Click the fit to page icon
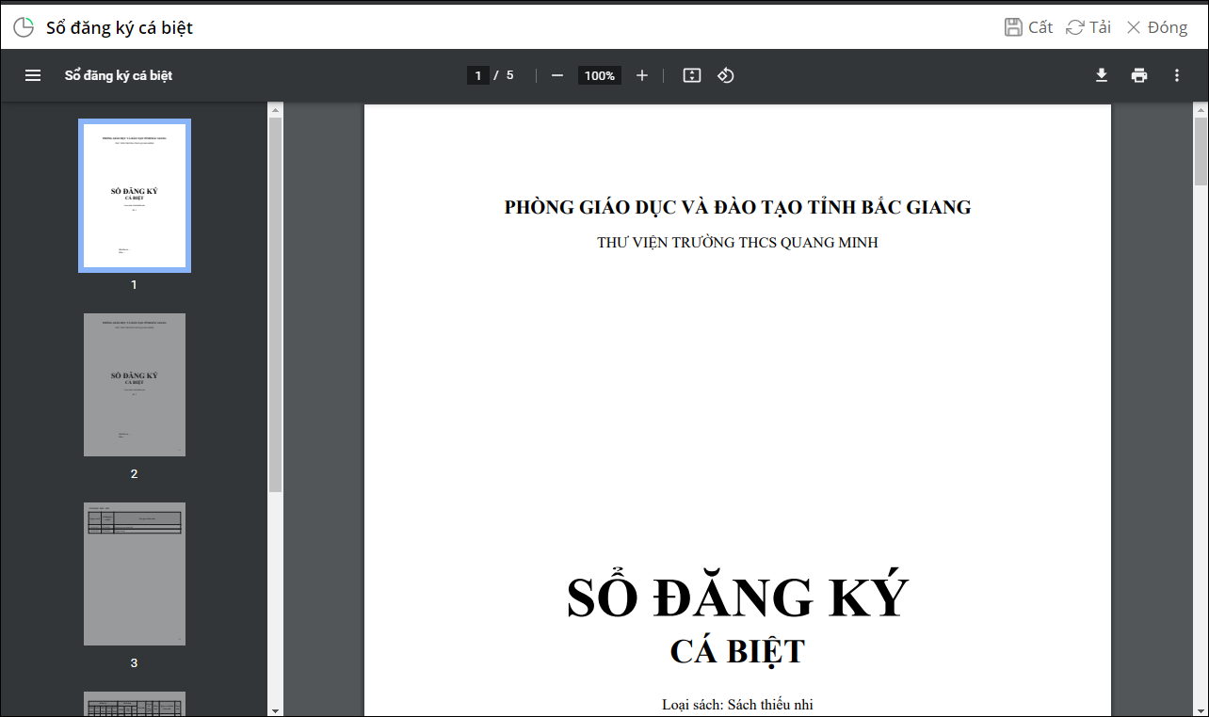Screen dimensions: 1209x717 tap(692, 75)
